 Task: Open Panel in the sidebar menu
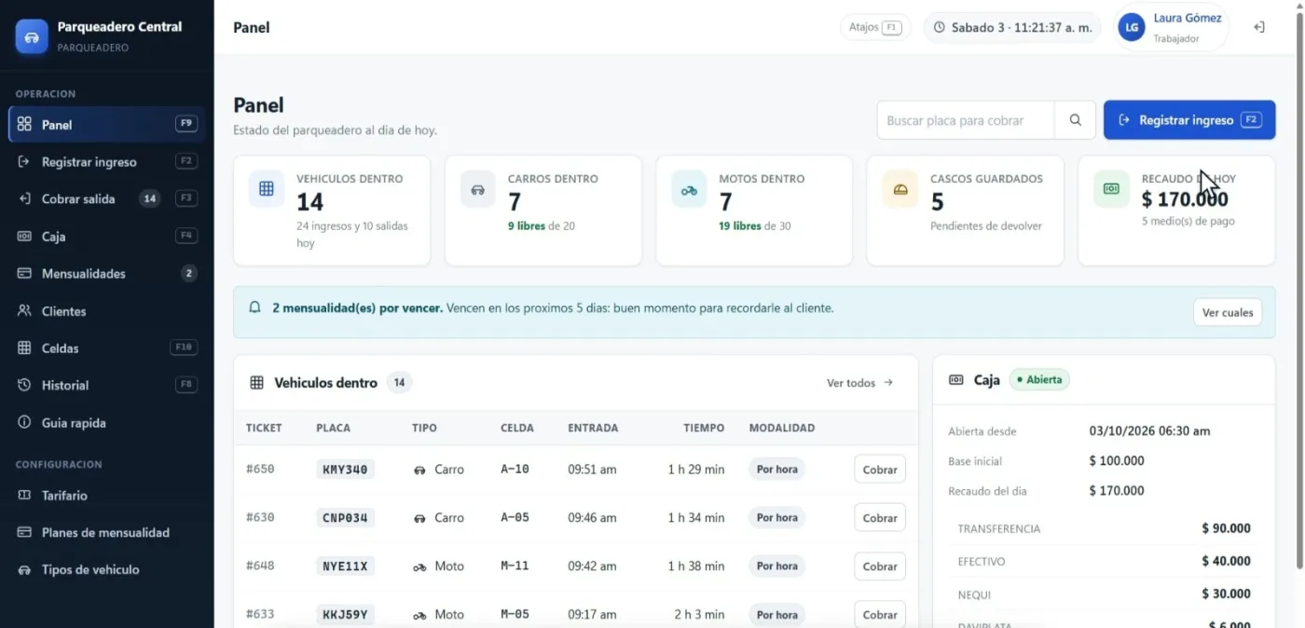107,124
